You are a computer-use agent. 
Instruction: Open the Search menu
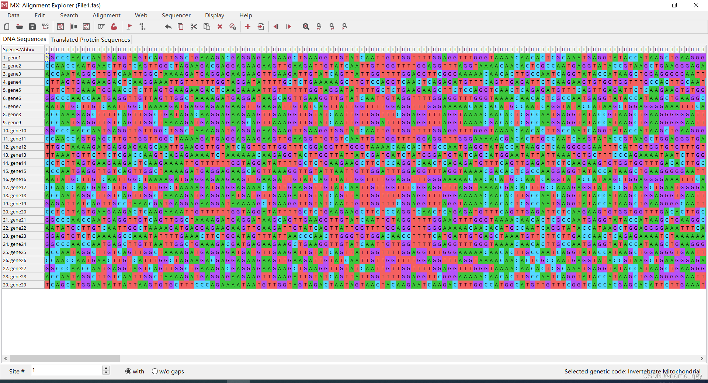coord(69,15)
